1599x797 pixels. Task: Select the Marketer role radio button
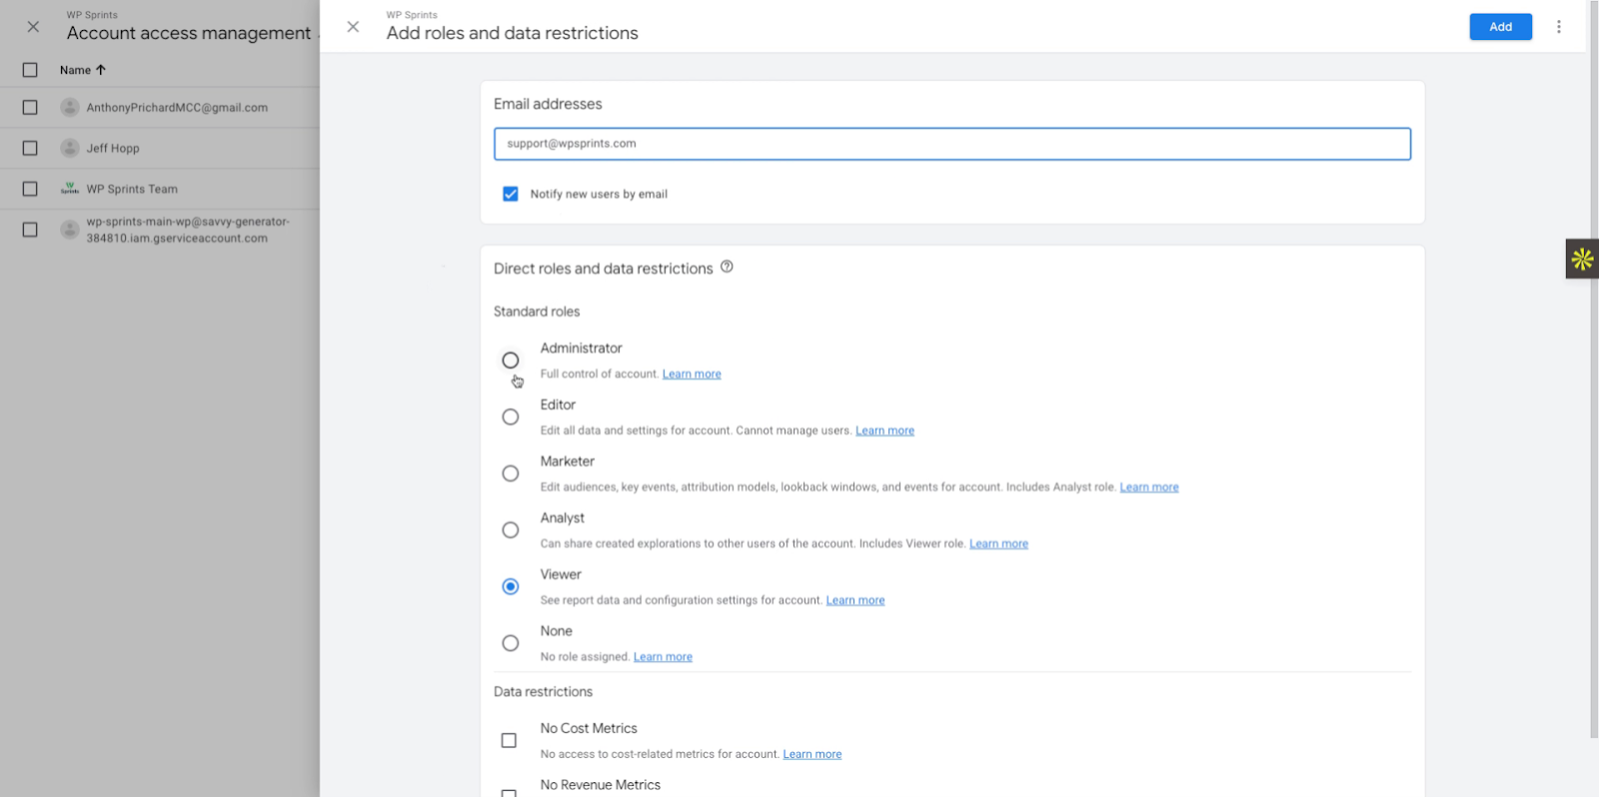click(511, 473)
